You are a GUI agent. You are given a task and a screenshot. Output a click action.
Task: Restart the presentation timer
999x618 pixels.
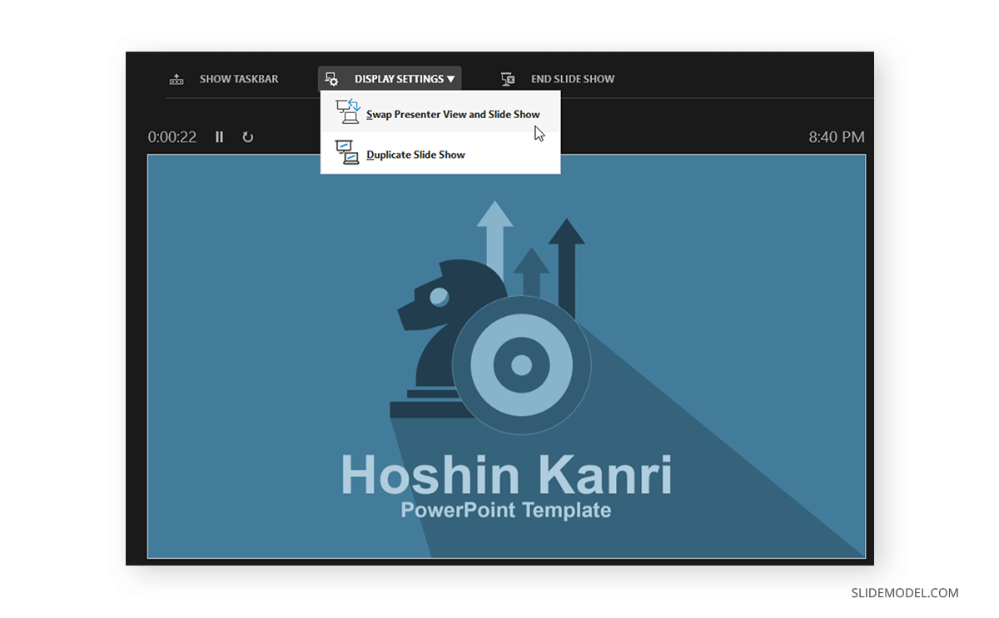248,137
